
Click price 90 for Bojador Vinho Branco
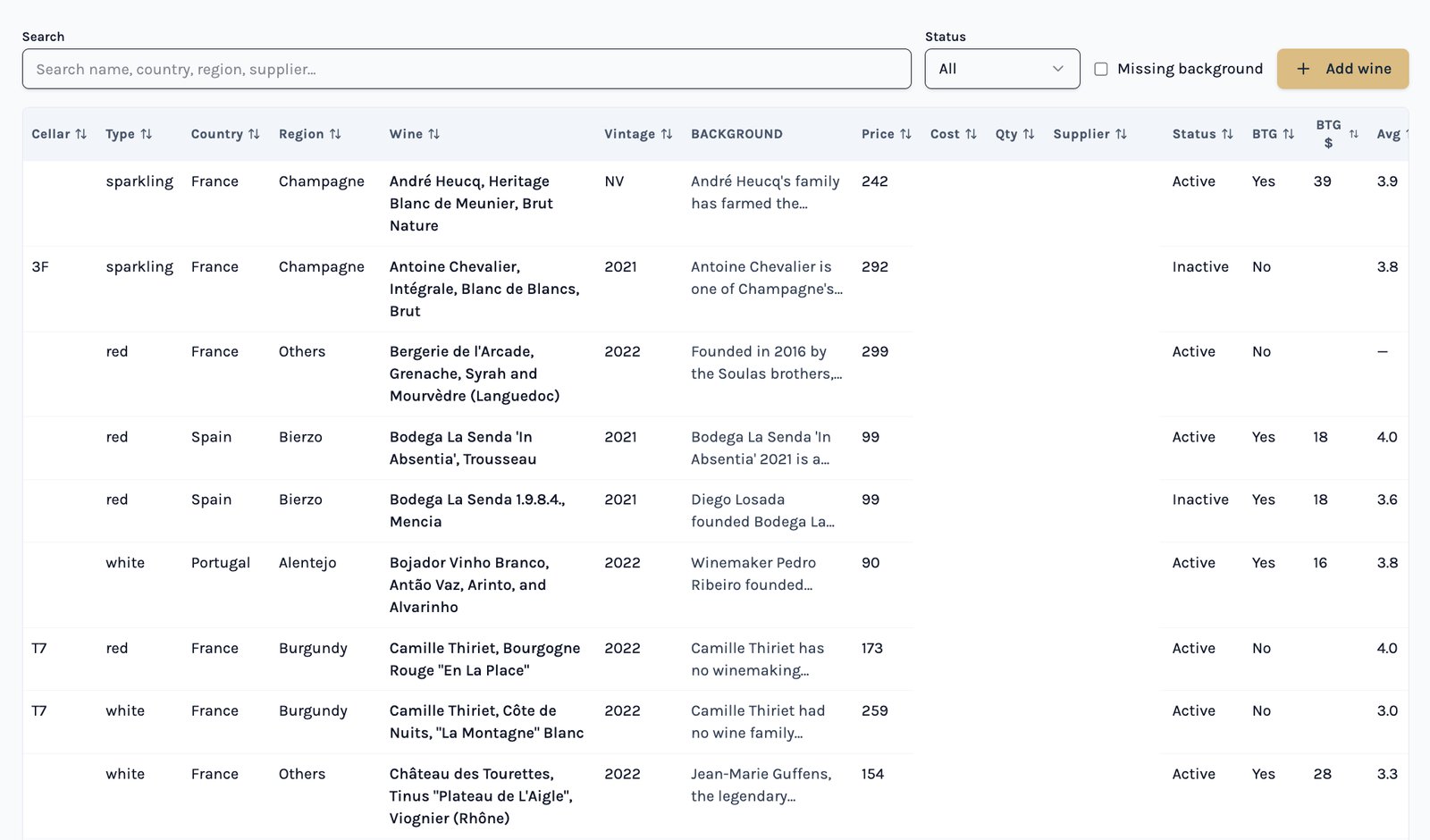tap(871, 563)
